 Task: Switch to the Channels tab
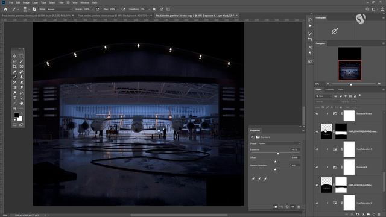tap(330, 90)
